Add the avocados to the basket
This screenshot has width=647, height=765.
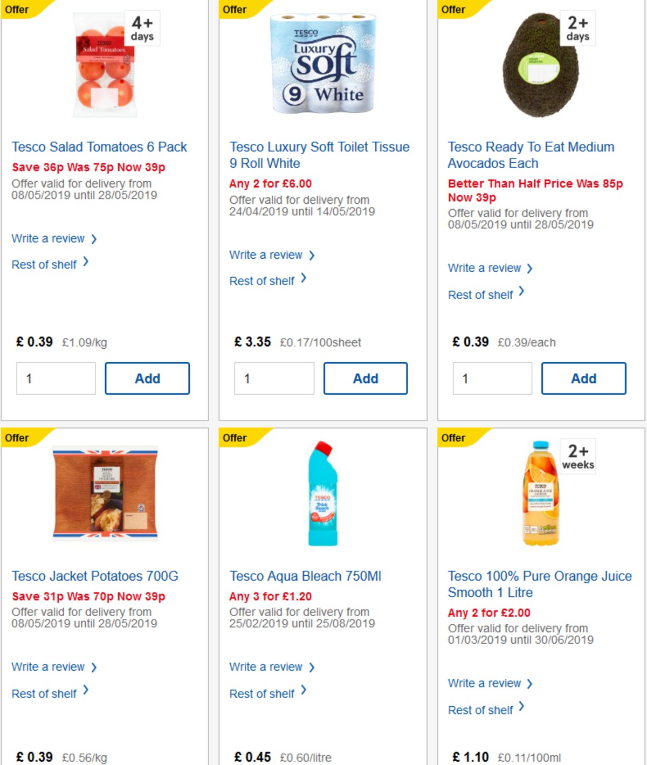point(583,378)
